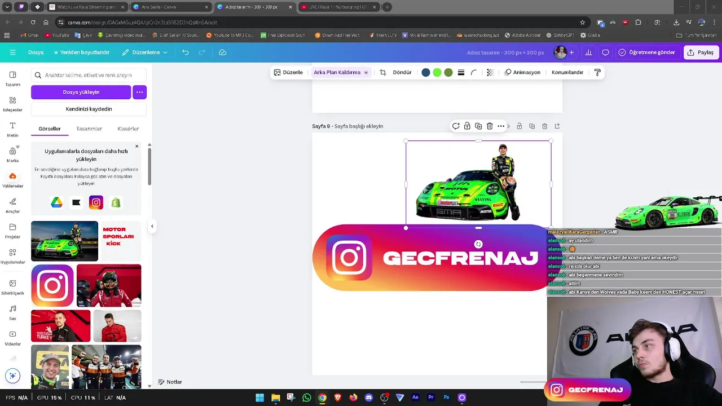Copy style with paint roller
This screenshot has height=406, width=722.
tap(597, 72)
